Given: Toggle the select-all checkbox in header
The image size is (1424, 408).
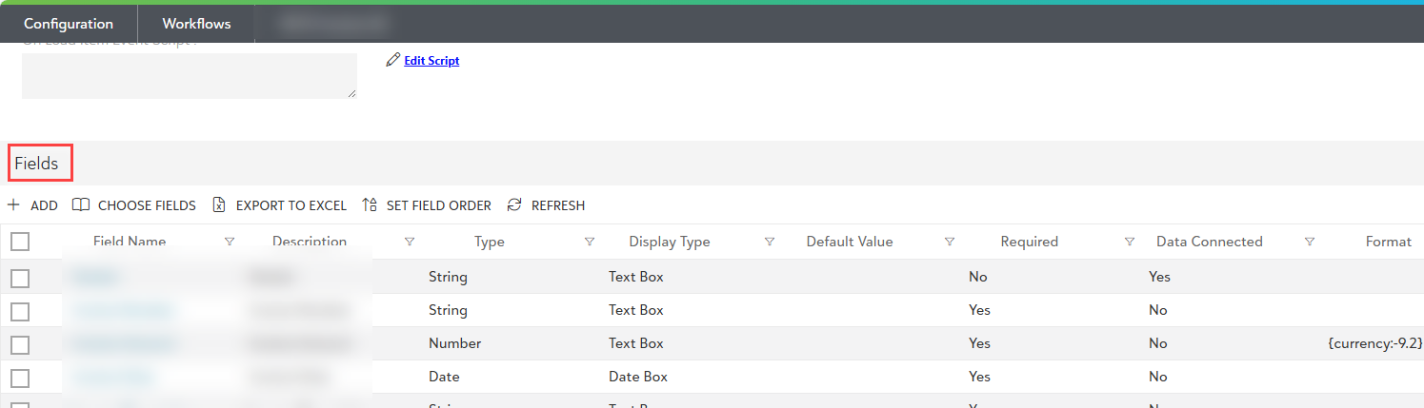Looking at the screenshot, I should pyautogui.click(x=20, y=242).
